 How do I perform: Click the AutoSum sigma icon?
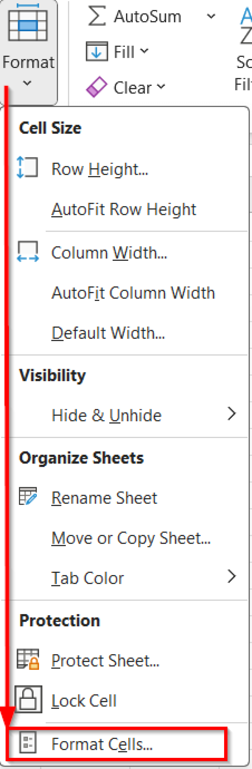(97, 16)
